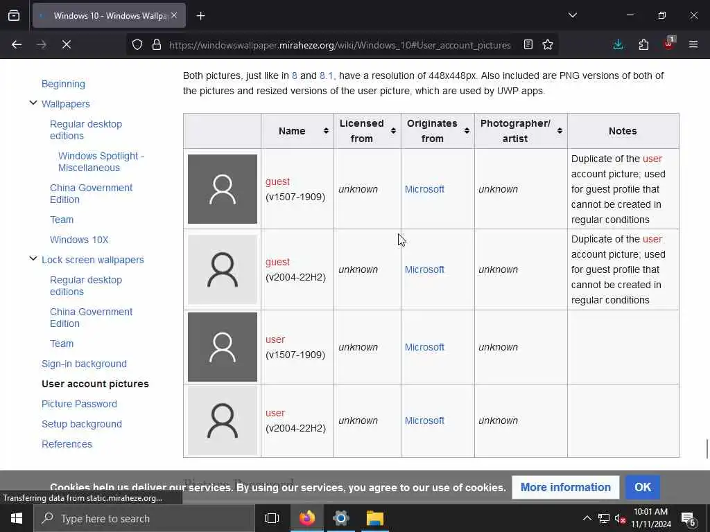
Task: Close the Windows 10 wallpaper tab
Action: [174, 15]
